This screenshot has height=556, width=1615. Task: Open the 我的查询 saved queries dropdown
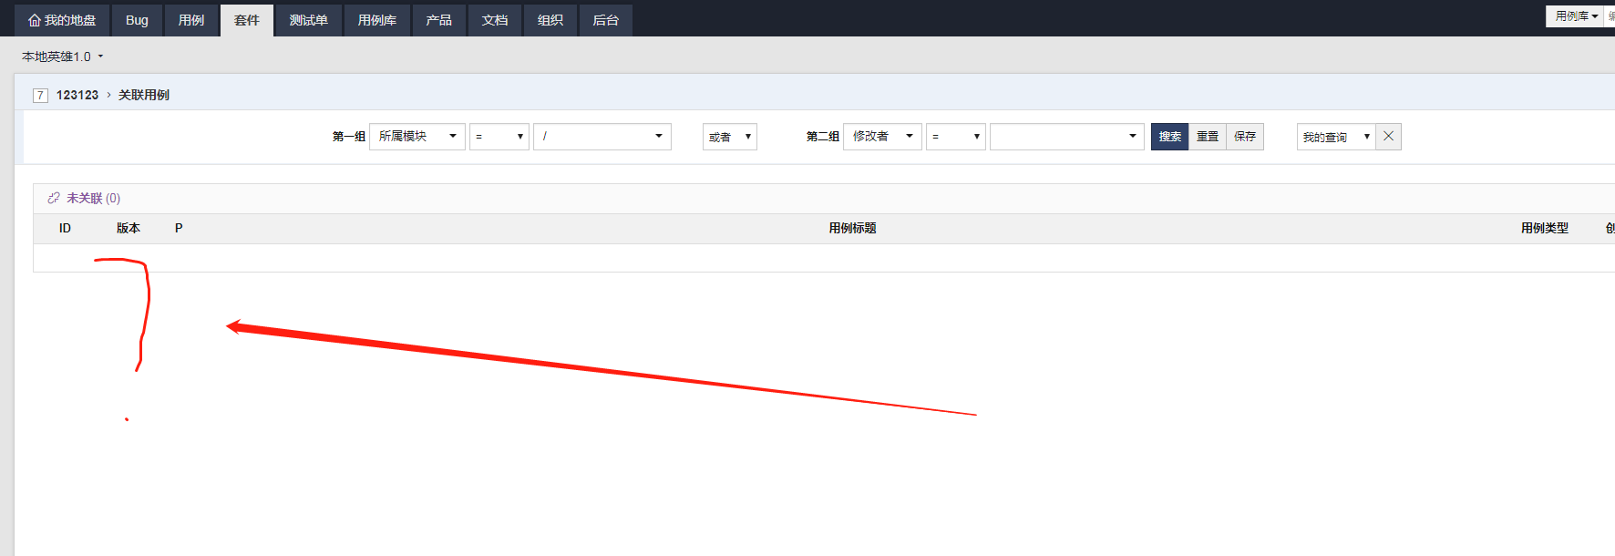pyautogui.click(x=1336, y=137)
